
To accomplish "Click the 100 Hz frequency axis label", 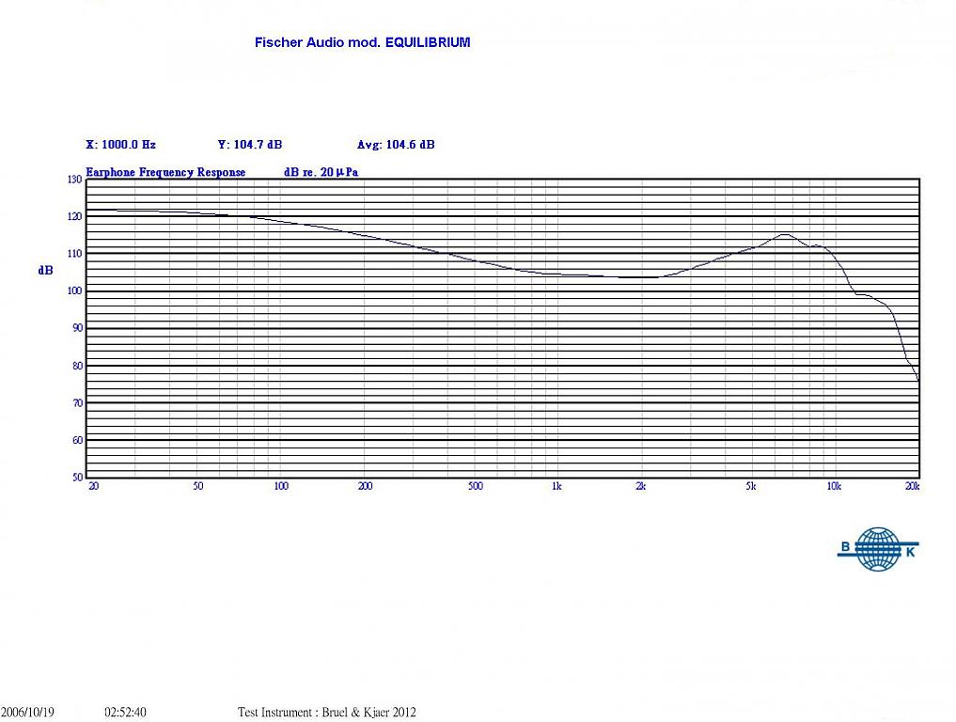I will coord(281,486).
